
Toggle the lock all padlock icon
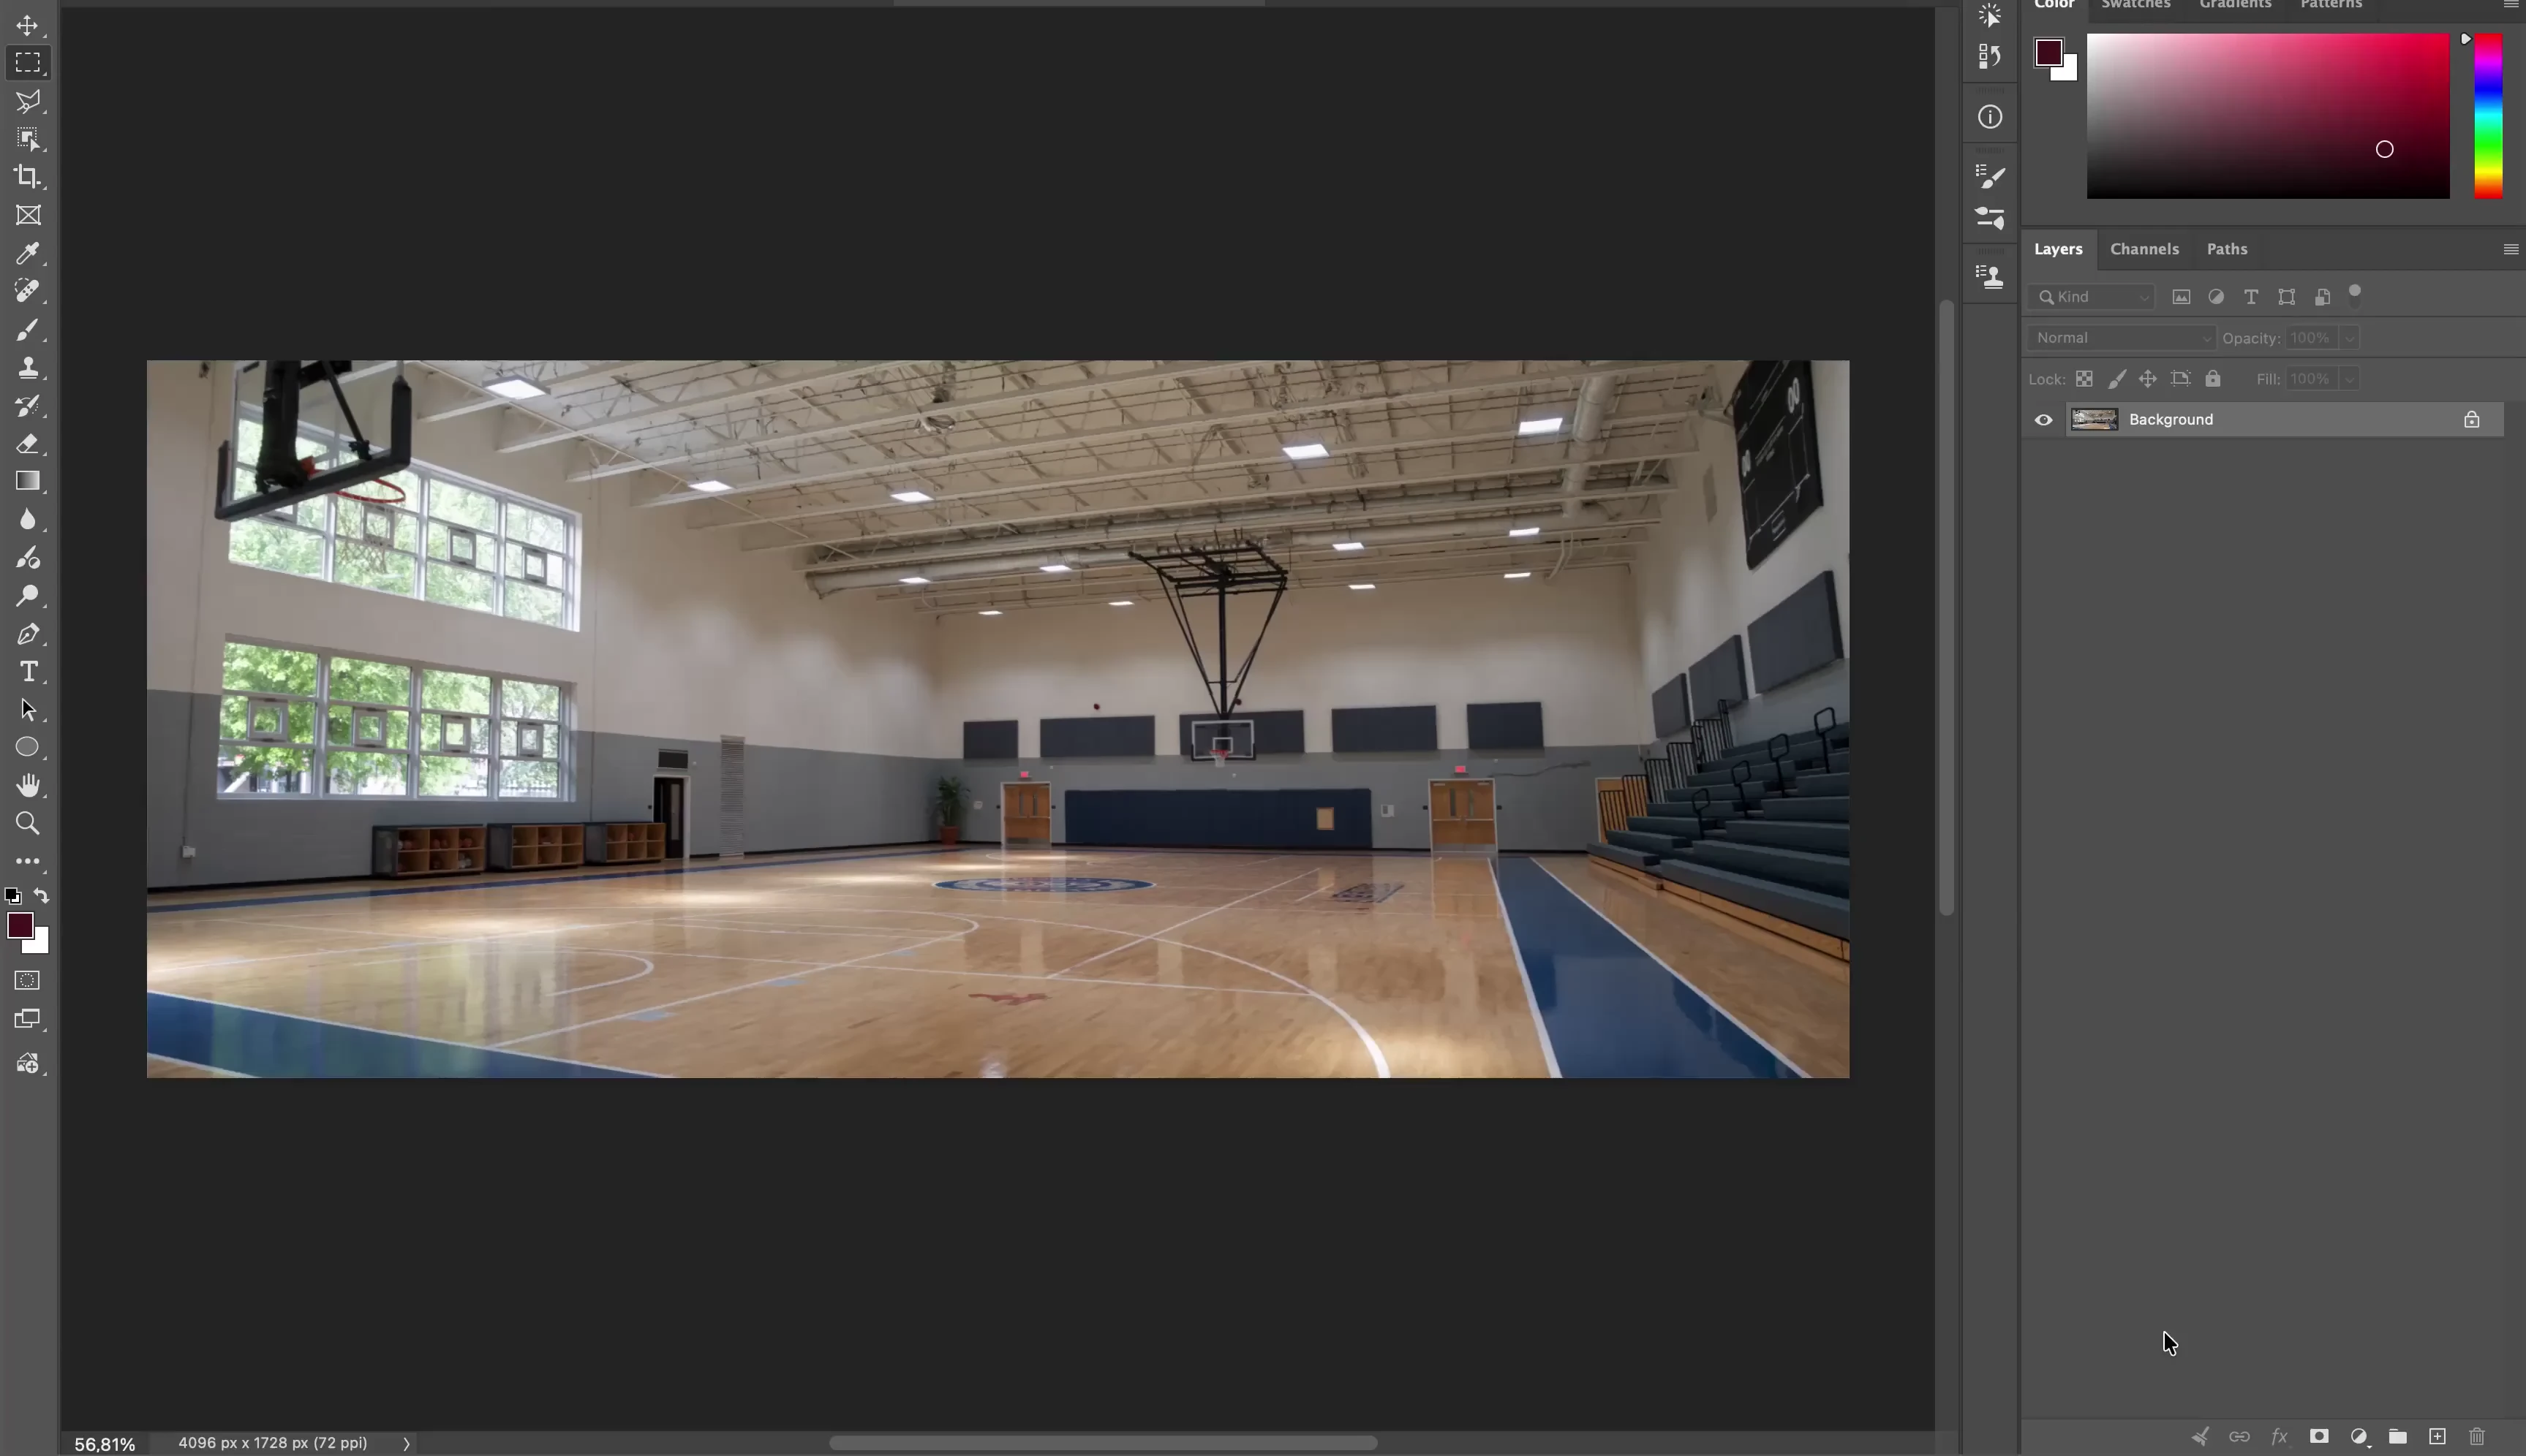pos(2213,379)
